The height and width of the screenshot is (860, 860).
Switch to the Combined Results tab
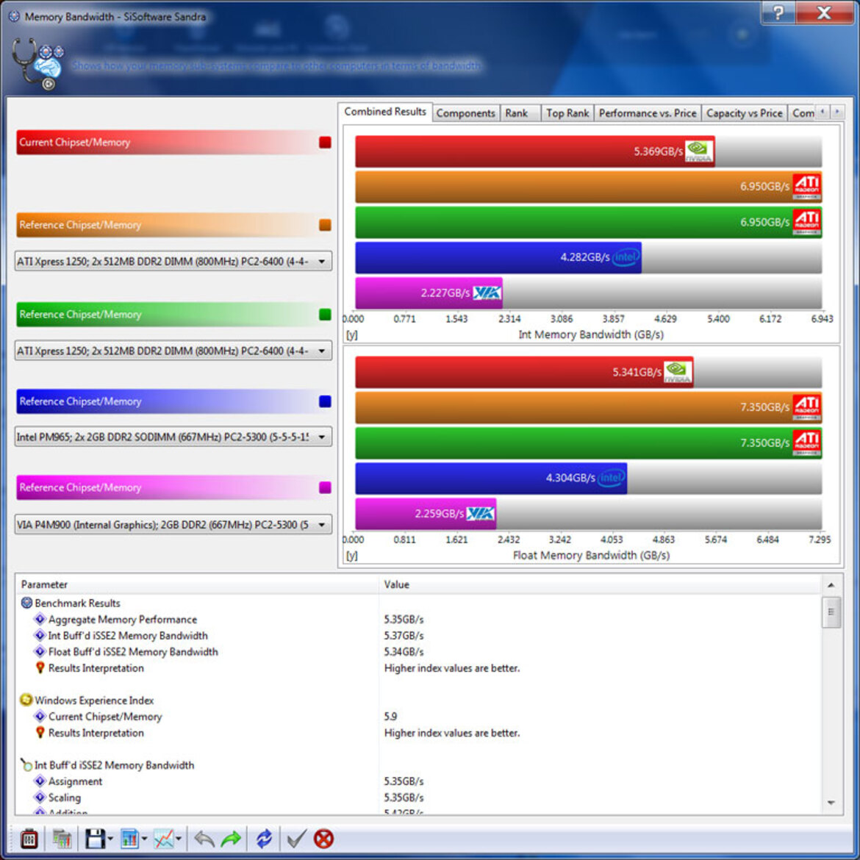coord(385,111)
